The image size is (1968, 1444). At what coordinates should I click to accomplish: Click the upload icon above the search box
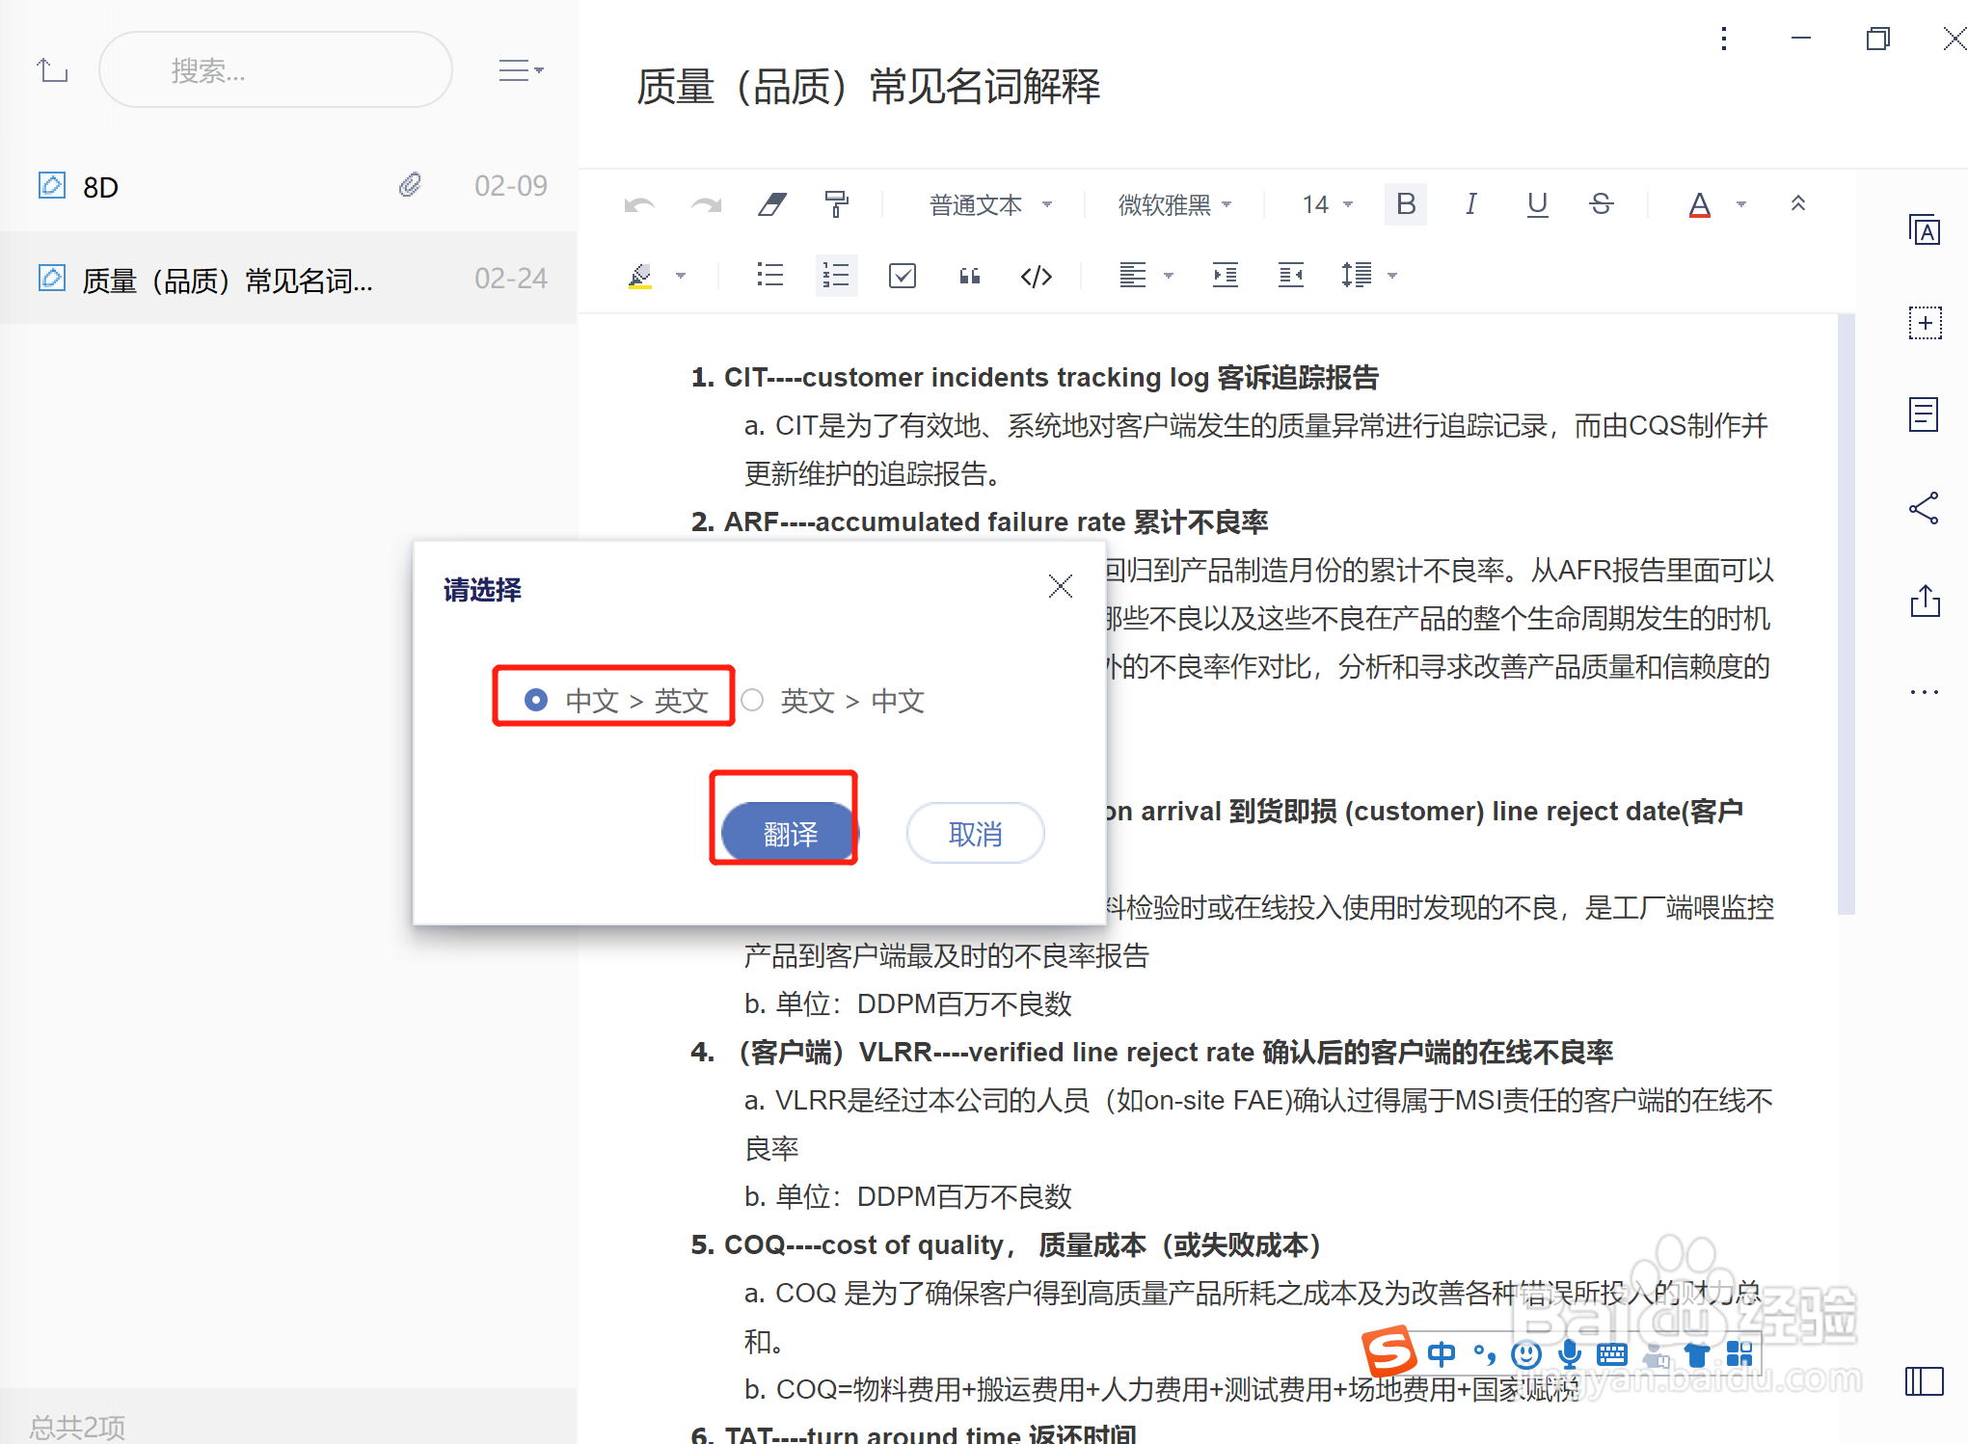coord(53,69)
